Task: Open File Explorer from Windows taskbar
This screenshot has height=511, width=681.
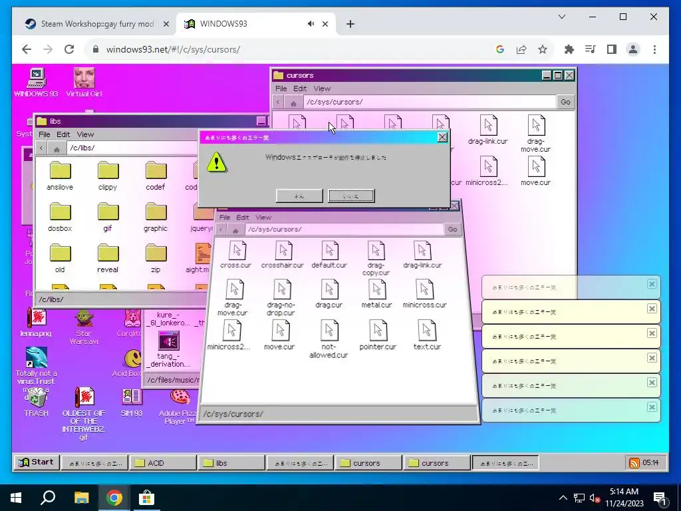Action: click(81, 498)
